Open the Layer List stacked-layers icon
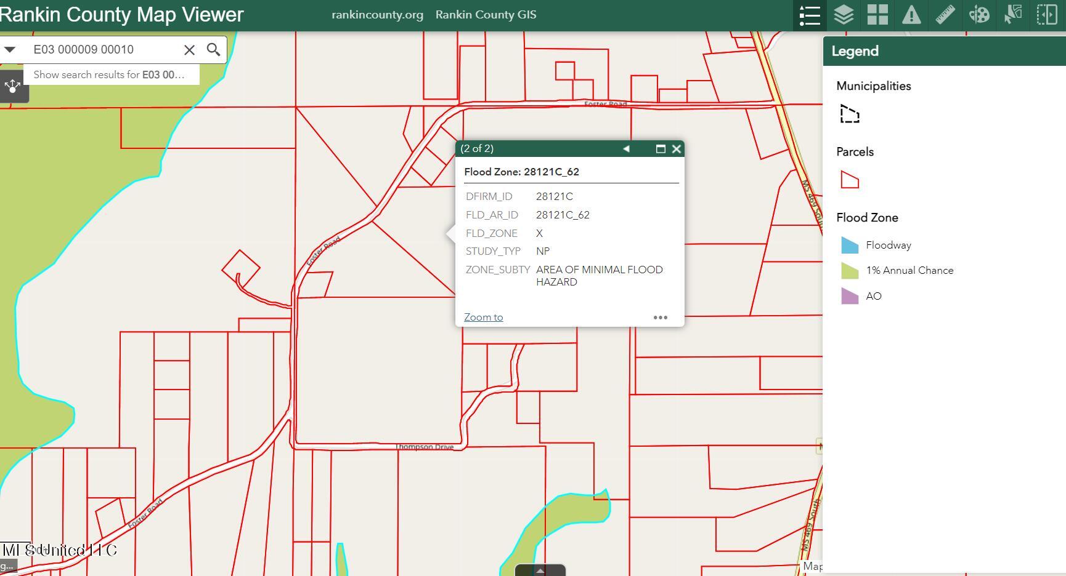This screenshot has width=1066, height=576. [844, 15]
